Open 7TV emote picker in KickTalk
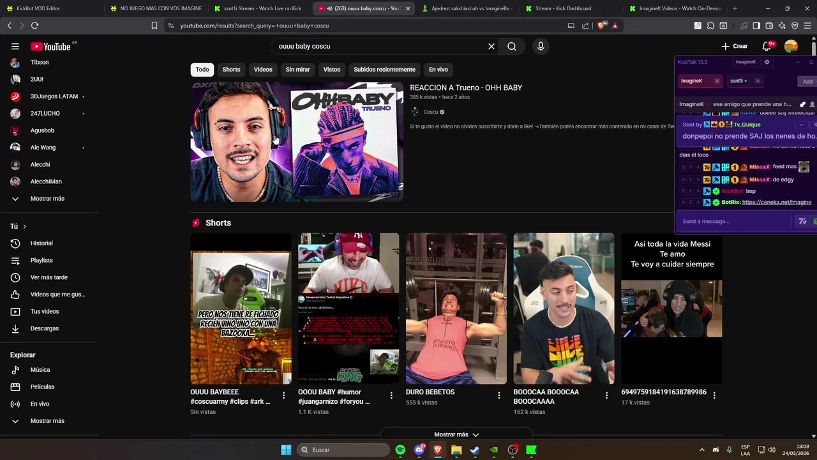This screenshot has width=817, height=460. pos(803,221)
